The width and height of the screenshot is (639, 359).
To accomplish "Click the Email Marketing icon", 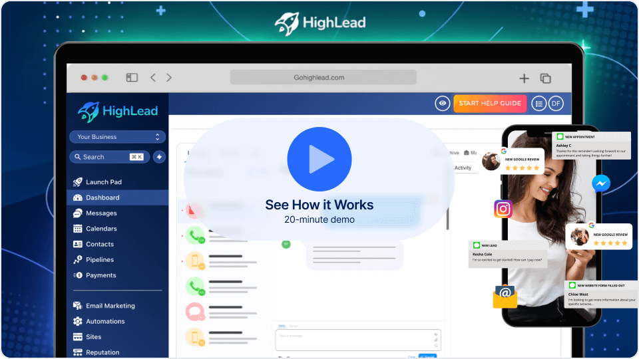I will (77, 306).
